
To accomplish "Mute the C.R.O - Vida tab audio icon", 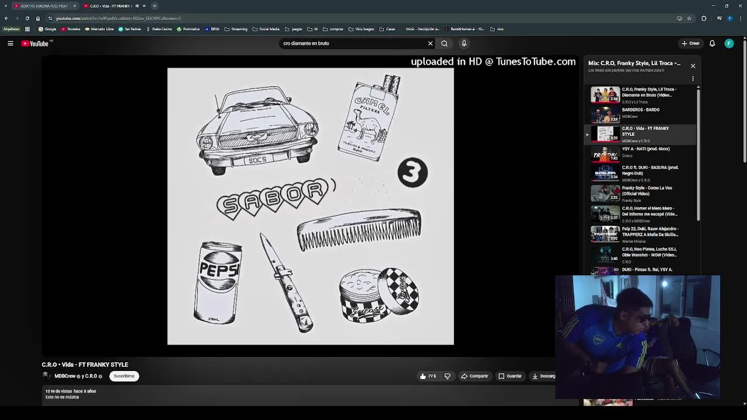I will [x=137, y=6].
